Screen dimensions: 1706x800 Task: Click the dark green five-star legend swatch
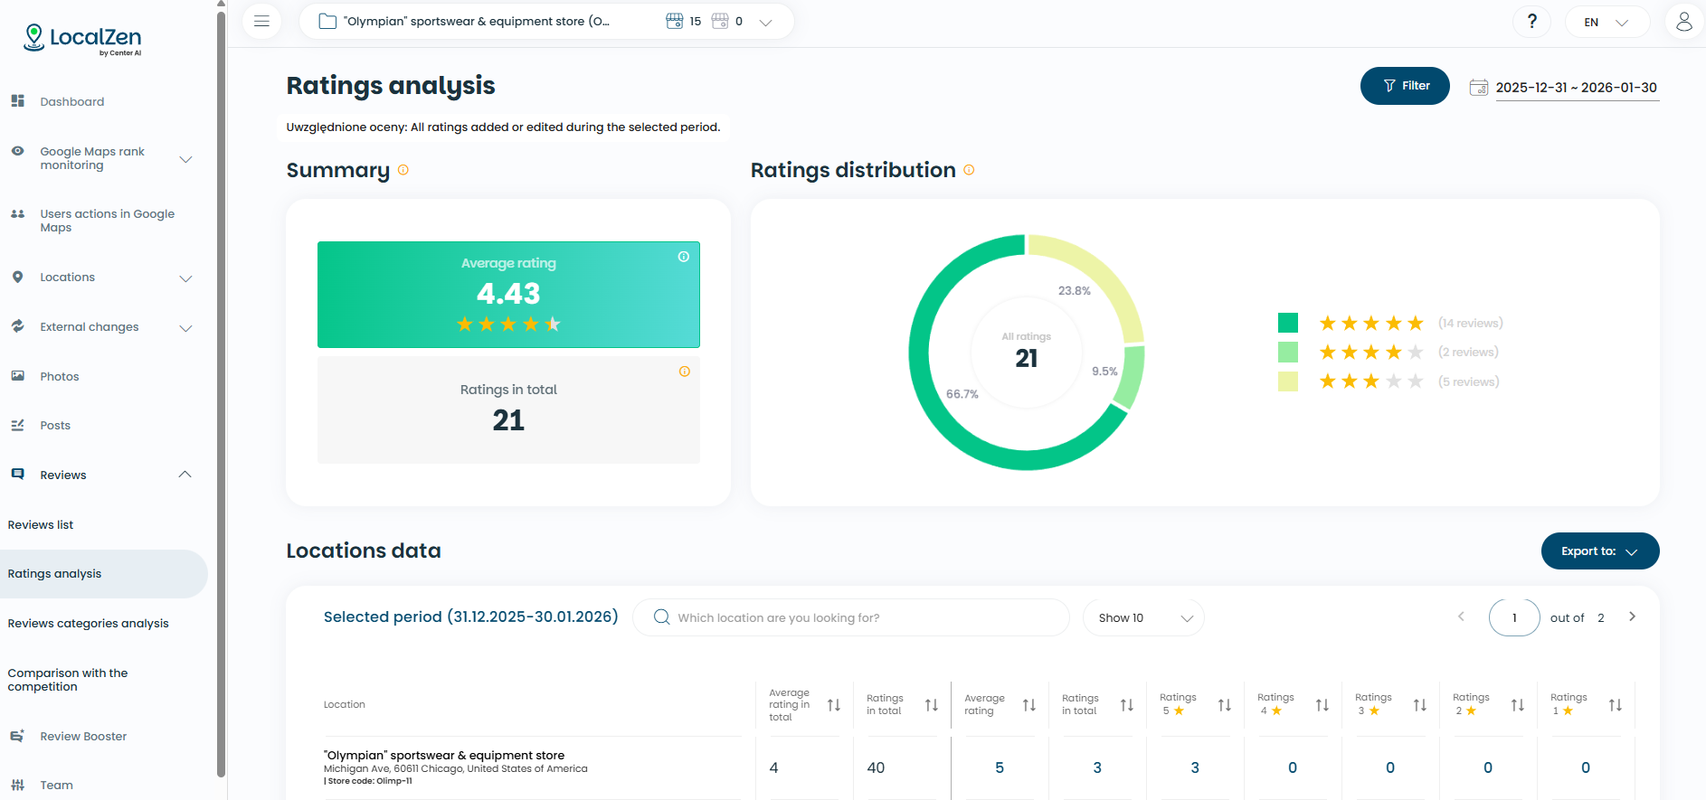click(x=1288, y=323)
